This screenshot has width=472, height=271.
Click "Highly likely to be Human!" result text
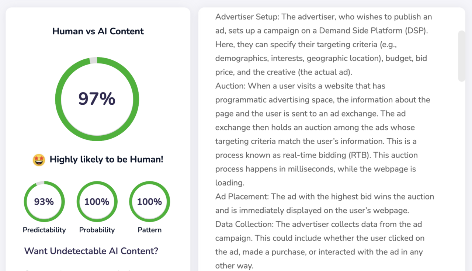(106, 160)
